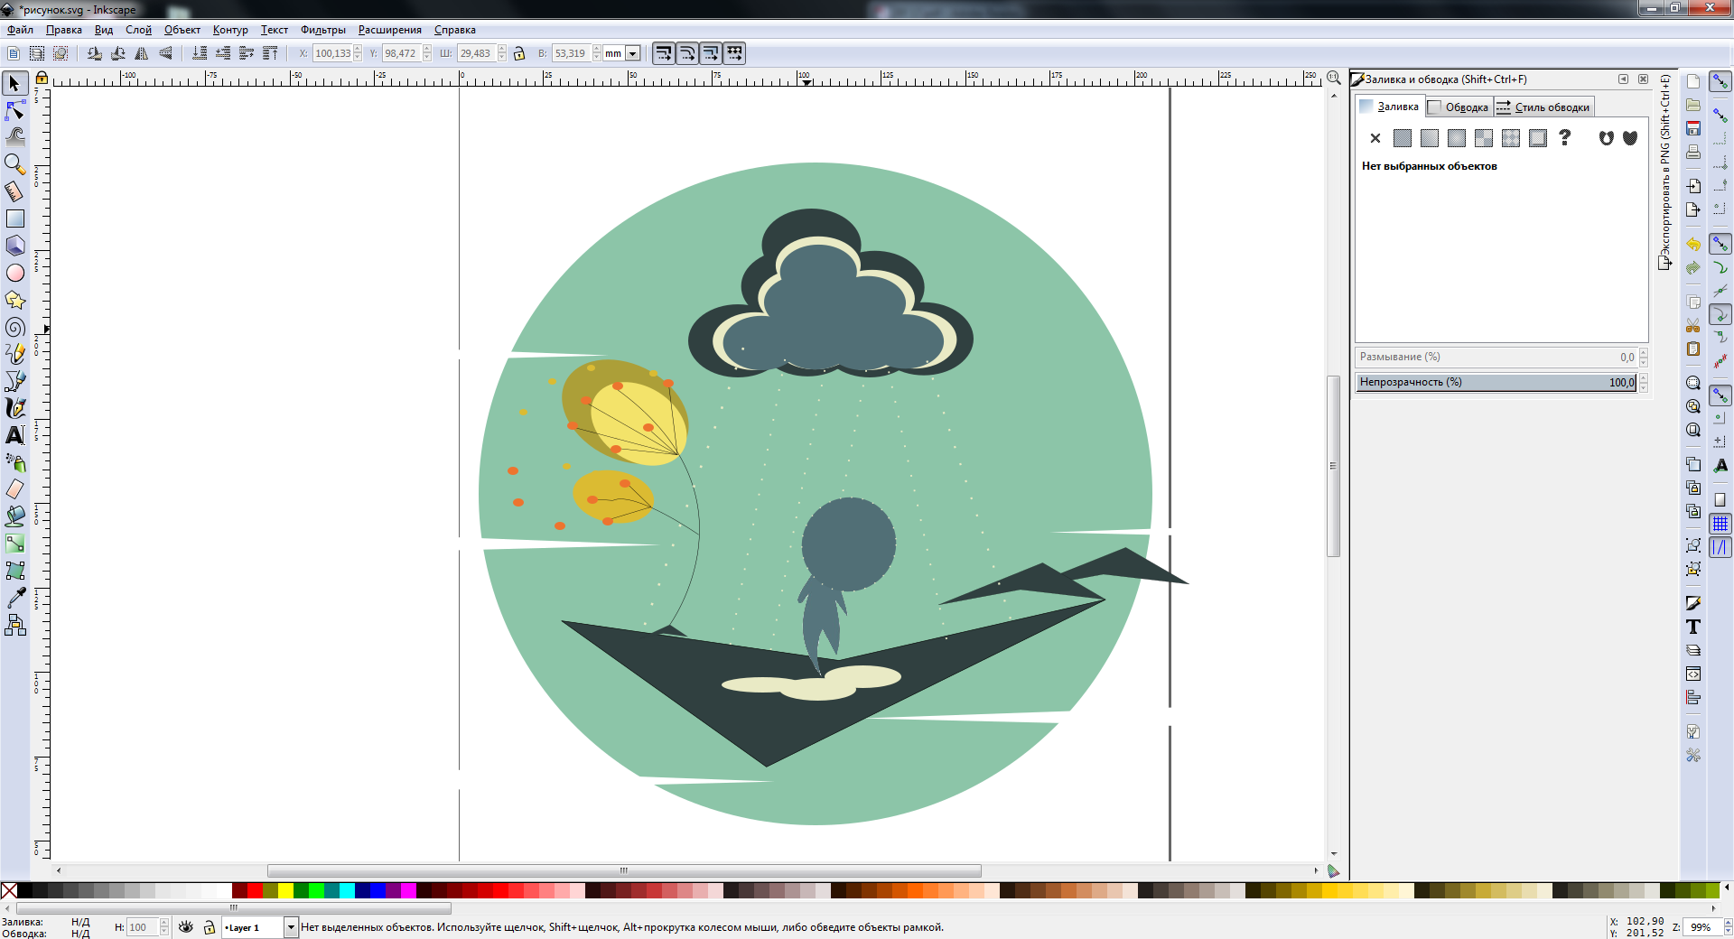Select the Node editing tool
This screenshot has width=1734, height=939.
(14, 110)
